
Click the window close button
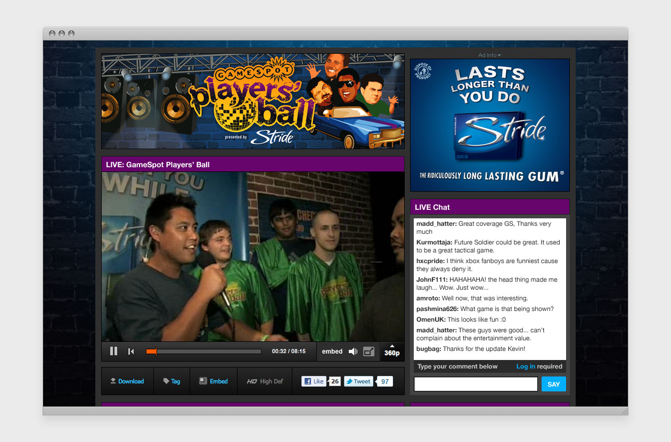pos(52,34)
